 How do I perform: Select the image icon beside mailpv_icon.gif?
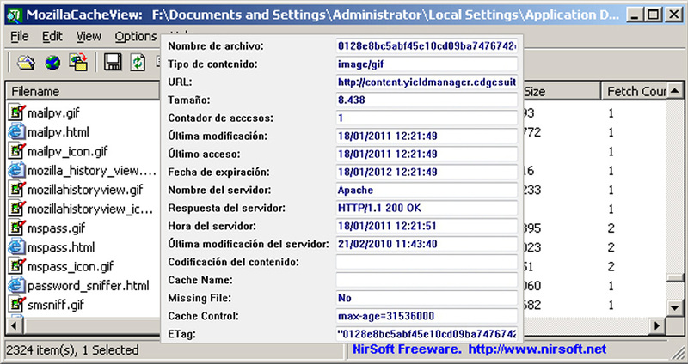pyautogui.click(x=16, y=151)
